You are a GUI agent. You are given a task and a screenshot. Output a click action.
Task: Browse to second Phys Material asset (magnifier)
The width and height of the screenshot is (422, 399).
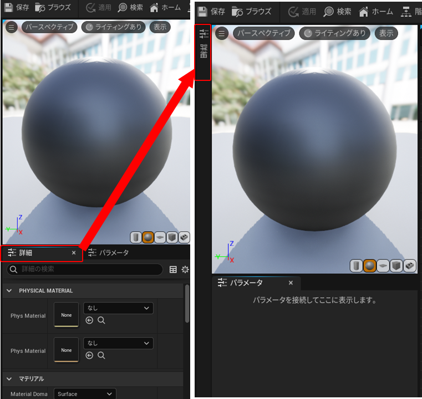101,355
